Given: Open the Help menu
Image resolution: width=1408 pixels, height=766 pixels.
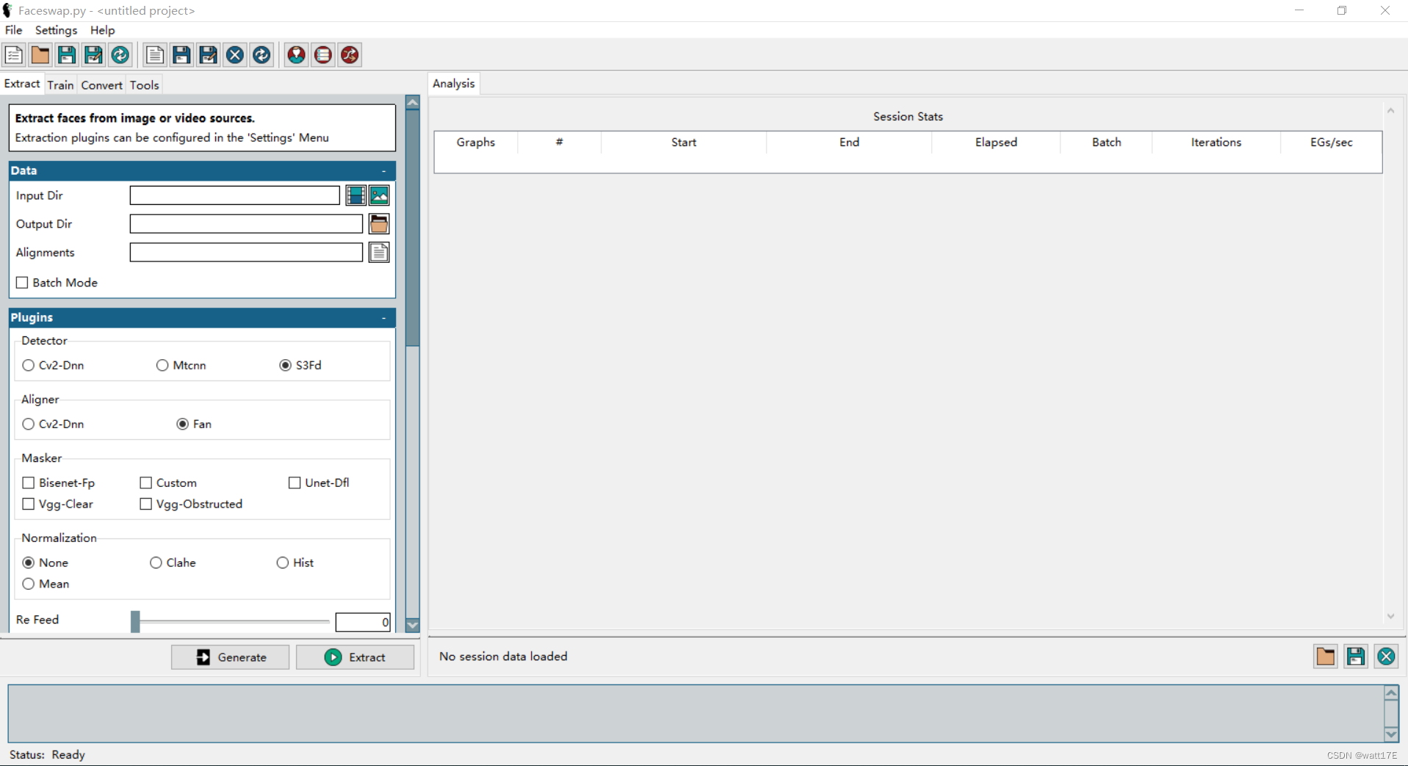Looking at the screenshot, I should (103, 30).
